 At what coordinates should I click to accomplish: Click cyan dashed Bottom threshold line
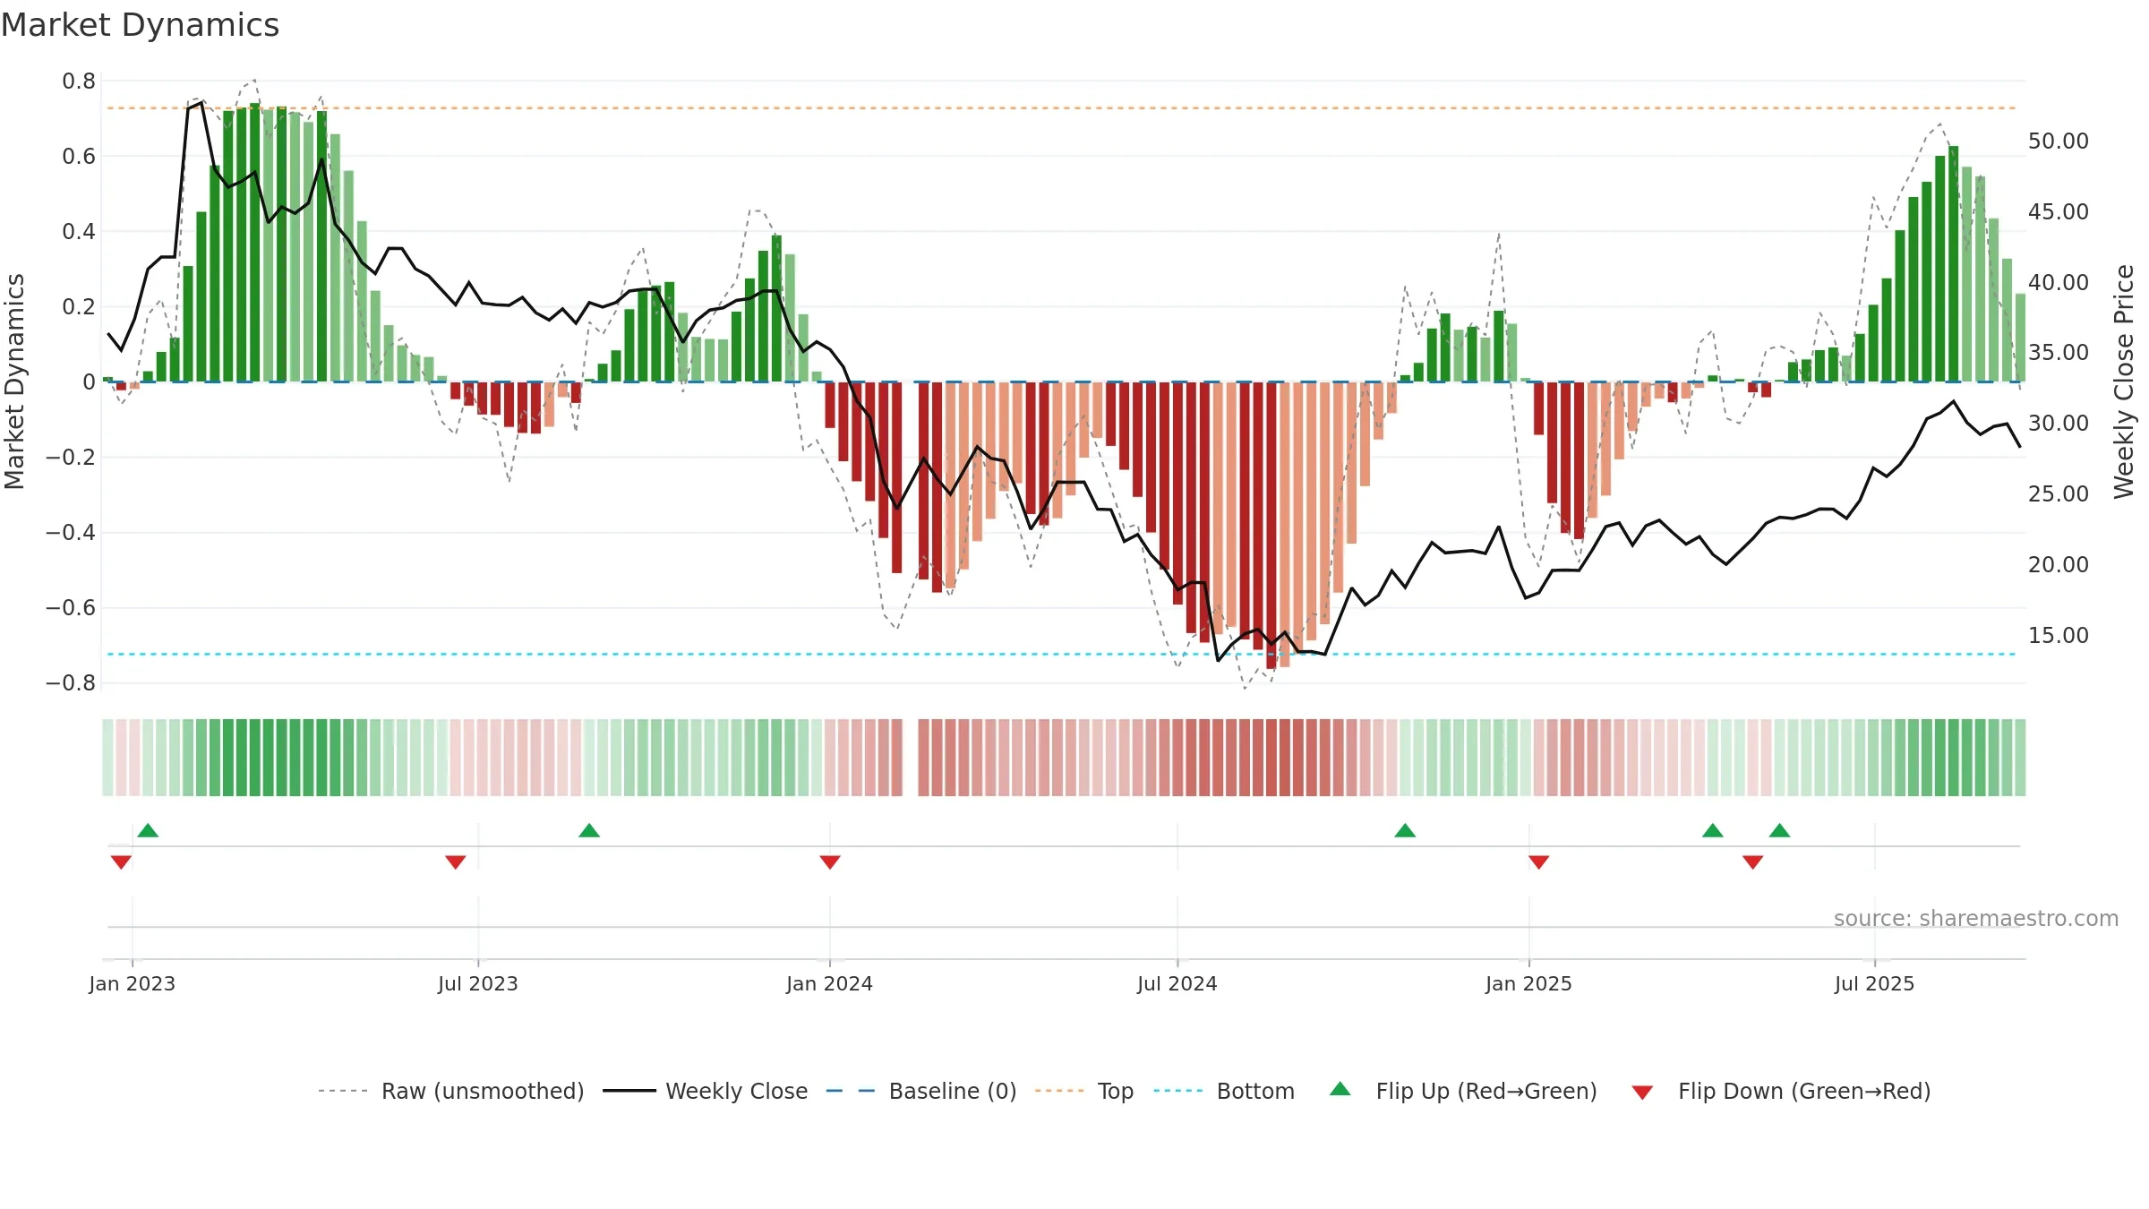click(x=1061, y=655)
